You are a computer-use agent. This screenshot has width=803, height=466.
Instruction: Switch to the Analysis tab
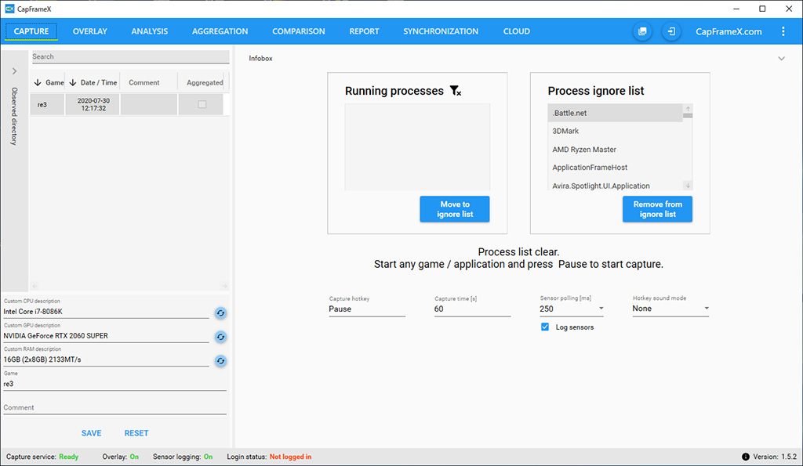tap(150, 31)
